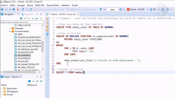Open the Ventanas menu
This screenshot has height=98, width=175.
(65, 5)
